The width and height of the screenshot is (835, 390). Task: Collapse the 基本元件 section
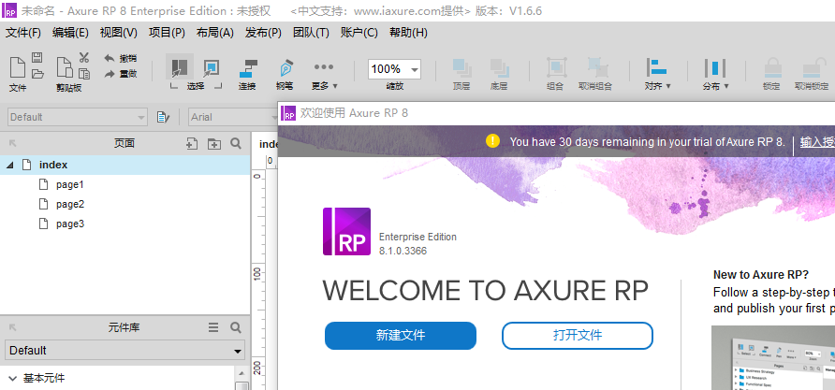pos(13,378)
